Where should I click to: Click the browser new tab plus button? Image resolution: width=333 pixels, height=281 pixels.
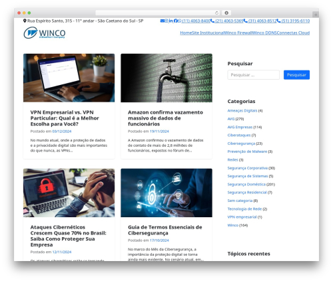coord(316,15)
